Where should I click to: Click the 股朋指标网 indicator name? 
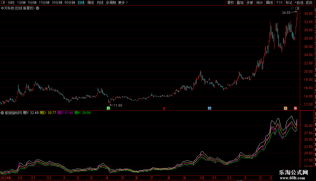(x=13, y=113)
